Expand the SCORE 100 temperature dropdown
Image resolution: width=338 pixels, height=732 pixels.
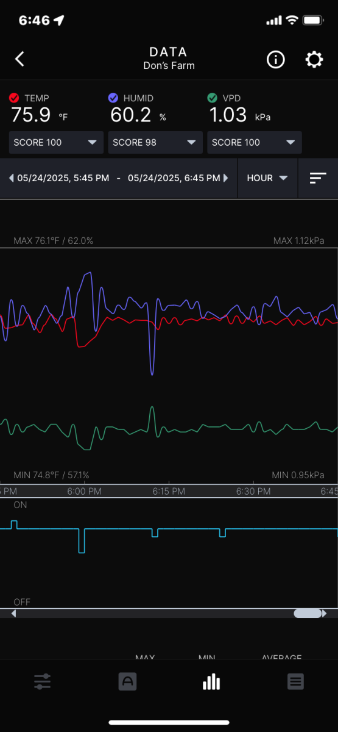(56, 142)
